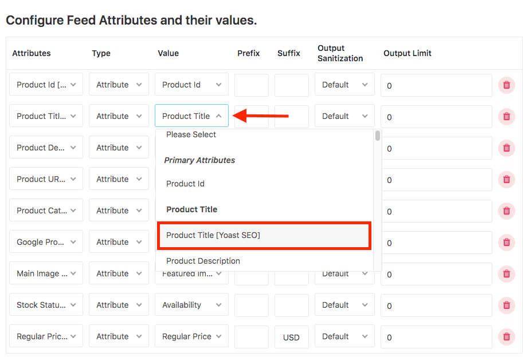The width and height of the screenshot is (529, 361).
Task: Click Output Limit field for Google Product
Action: (x=436, y=243)
